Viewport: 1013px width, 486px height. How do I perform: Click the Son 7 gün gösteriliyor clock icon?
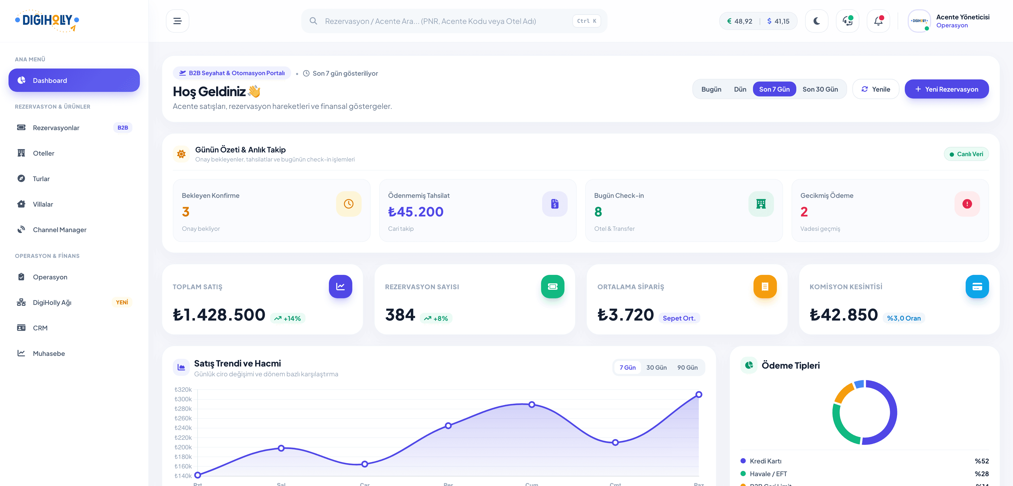pyautogui.click(x=306, y=73)
